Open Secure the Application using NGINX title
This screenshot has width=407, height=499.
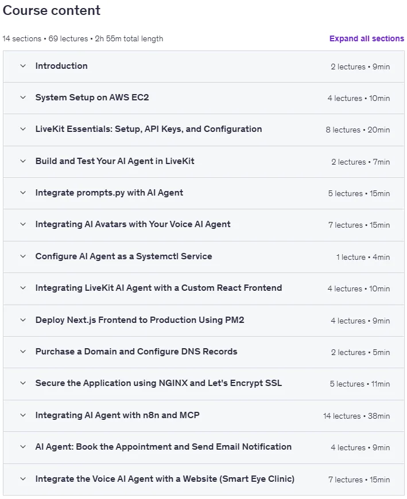click(158, 383)
